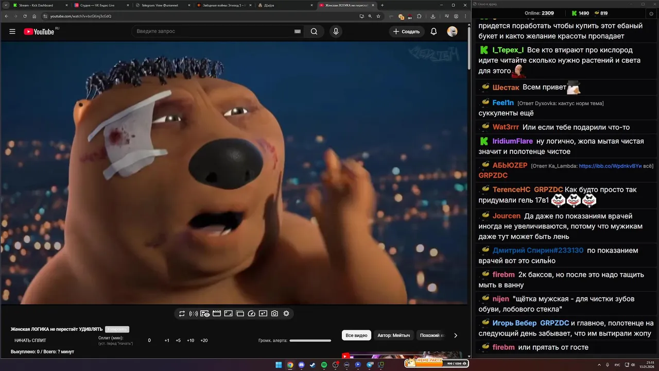Open the browser home page
Image resolution: width=659 pixels, height=371 pixels.
(34, 16)
